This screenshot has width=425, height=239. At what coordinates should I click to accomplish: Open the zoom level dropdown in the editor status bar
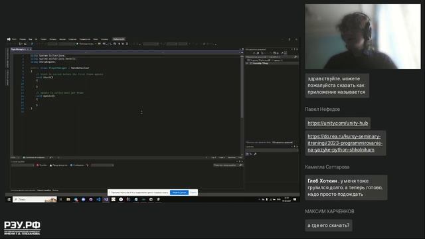15,157
